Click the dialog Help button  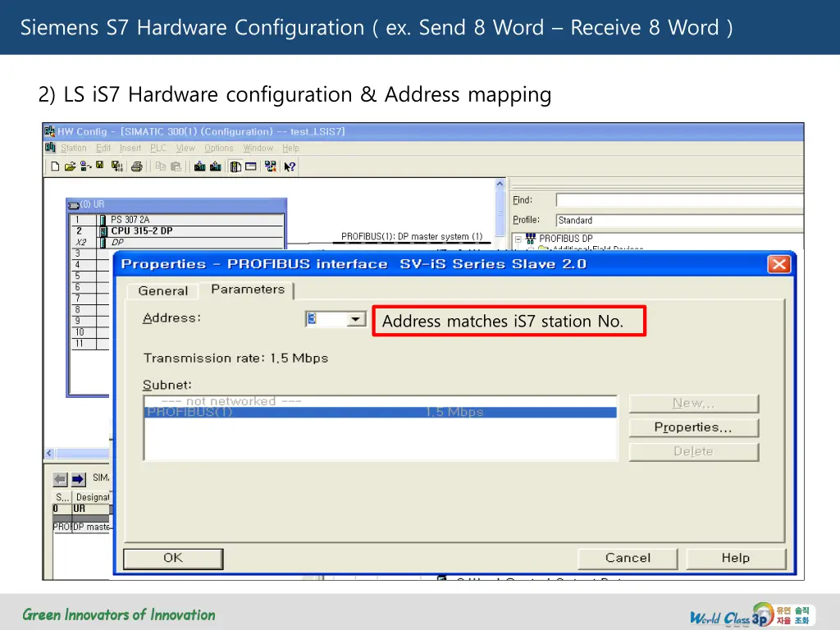coord(736,558)
